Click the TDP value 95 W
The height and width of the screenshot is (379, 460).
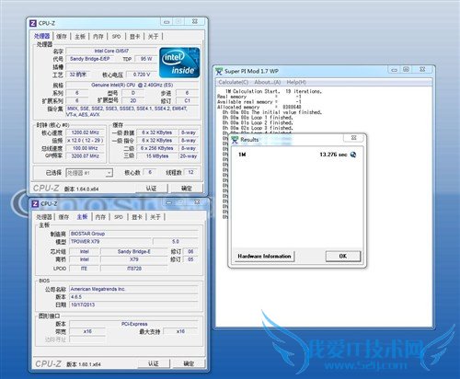tap(146, 59)
